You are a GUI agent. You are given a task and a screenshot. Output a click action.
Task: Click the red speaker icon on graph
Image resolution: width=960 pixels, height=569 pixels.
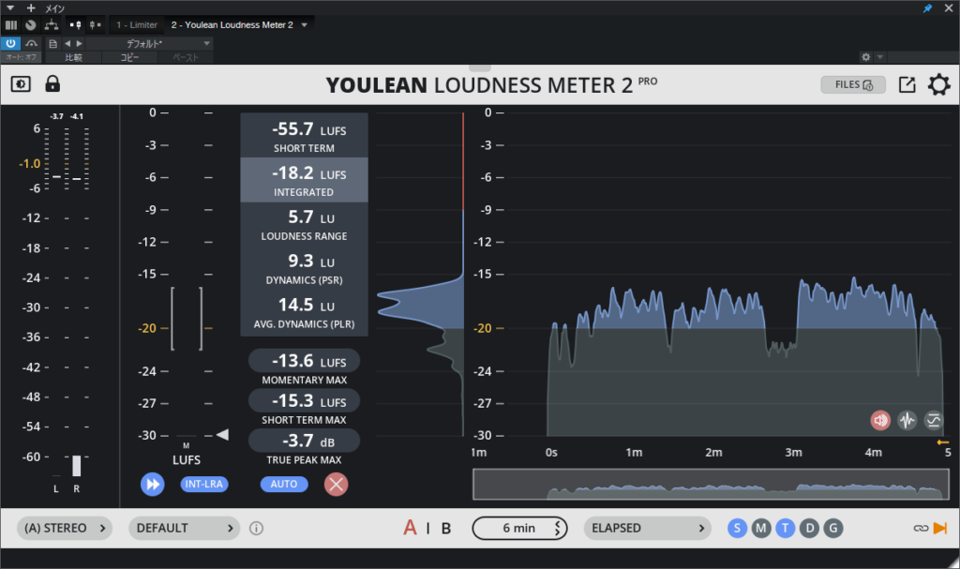880,420
